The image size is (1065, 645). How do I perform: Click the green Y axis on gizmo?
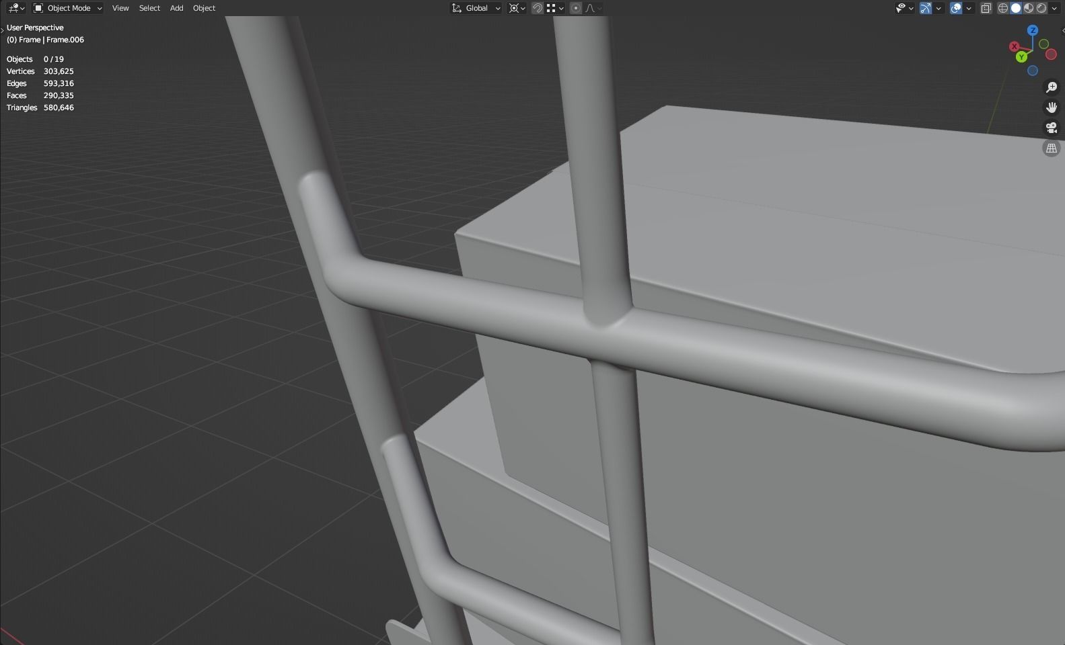click(x=1022, y=57)
